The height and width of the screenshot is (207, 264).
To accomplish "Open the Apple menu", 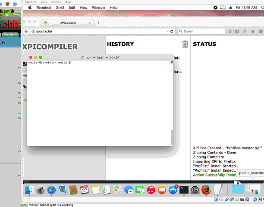I will click(30, 7).
